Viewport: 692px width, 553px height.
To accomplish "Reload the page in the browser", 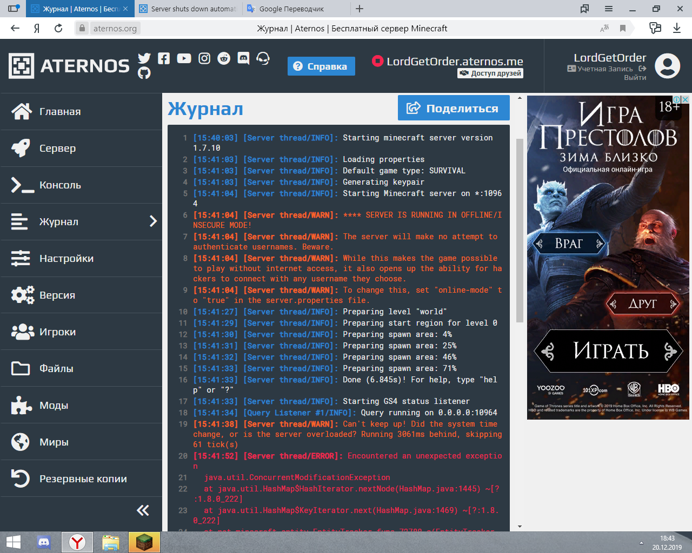I will pos(58,28).
